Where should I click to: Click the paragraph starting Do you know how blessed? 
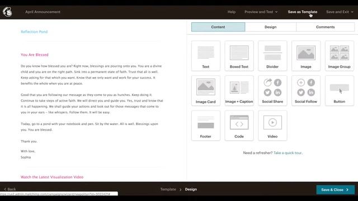click(x=91, y=75)
